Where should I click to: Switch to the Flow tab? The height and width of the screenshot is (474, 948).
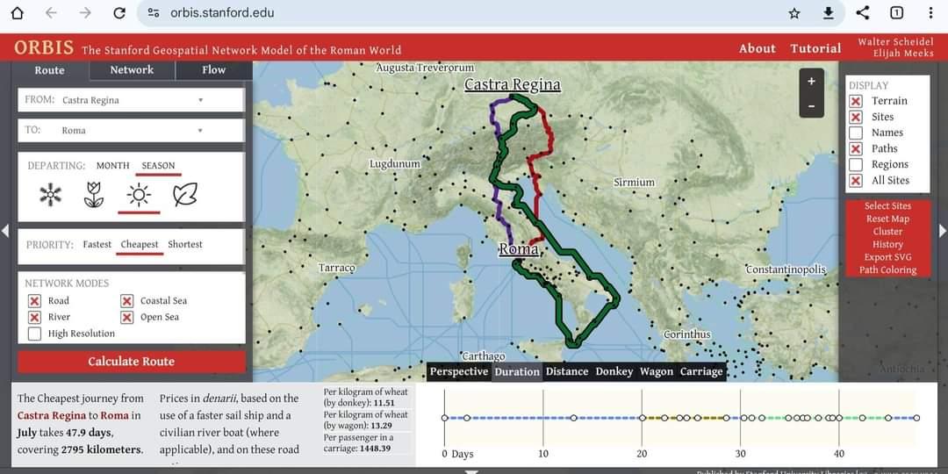point(214,70)
